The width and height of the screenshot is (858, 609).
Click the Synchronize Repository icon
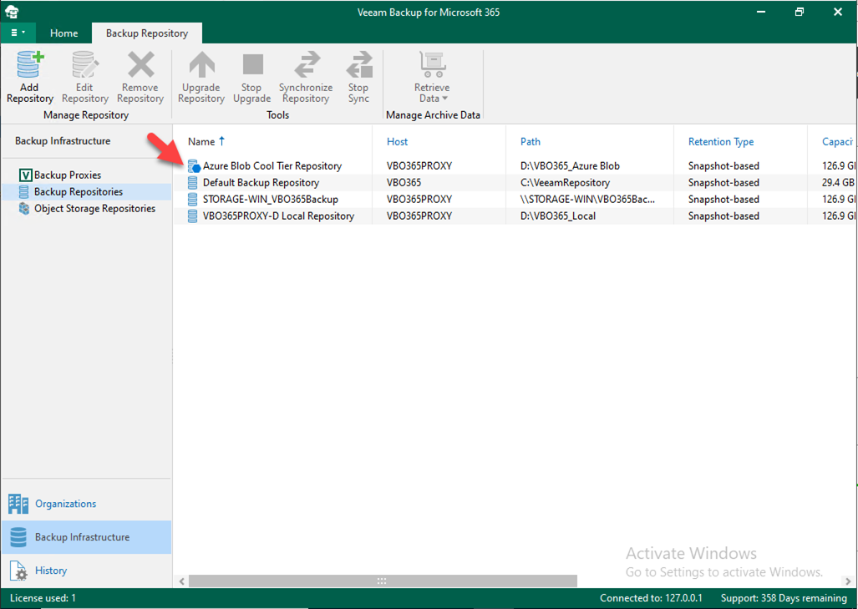point(307,64)
